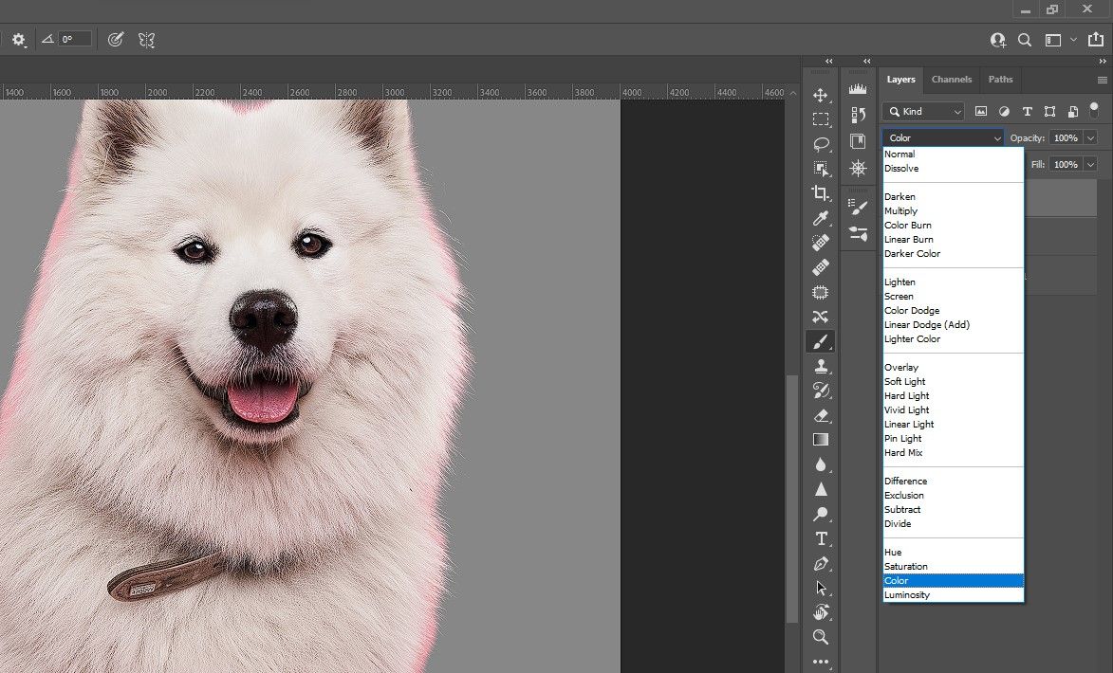
Task: Enable symmetry paint butterfly option
Action: (x=146, y=40)
